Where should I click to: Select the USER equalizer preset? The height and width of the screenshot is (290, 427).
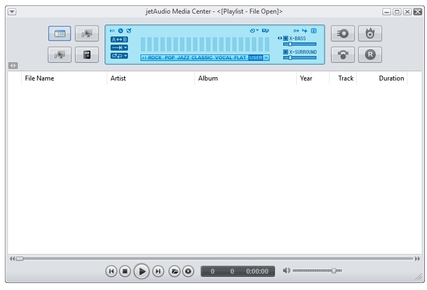(256, 58)
